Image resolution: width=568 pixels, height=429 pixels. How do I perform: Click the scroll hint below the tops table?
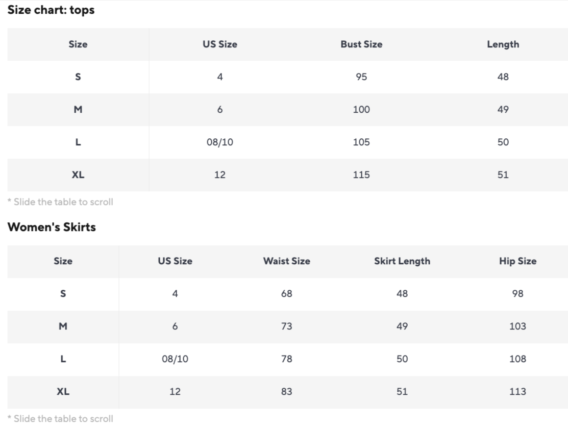60,202
